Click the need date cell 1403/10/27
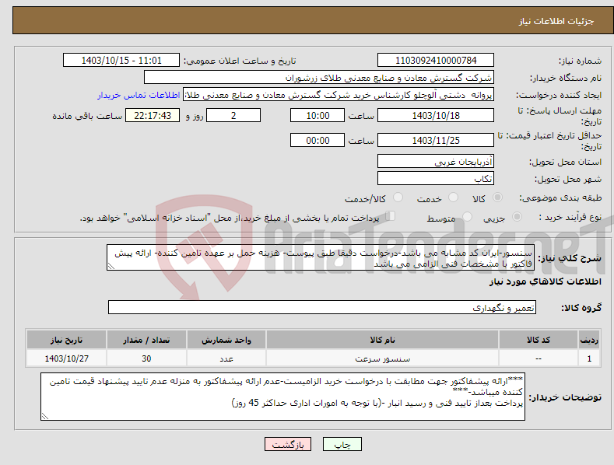This screenshot has width=614, height=465. [66, 358]
